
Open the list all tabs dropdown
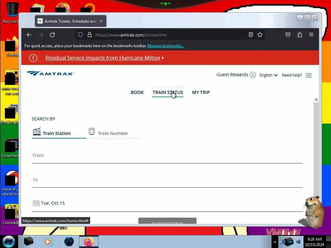click(x=277, y=21)
